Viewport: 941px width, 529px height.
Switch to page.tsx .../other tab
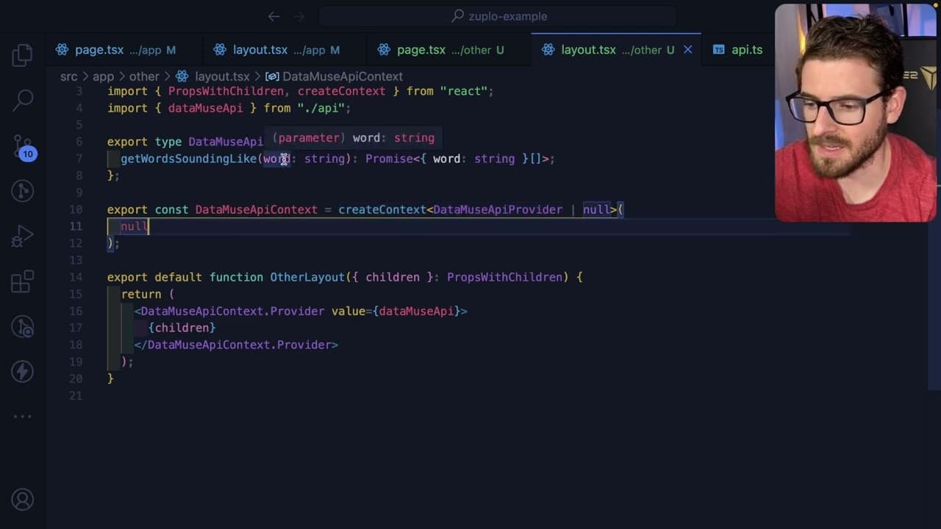[x=440, y=50]
